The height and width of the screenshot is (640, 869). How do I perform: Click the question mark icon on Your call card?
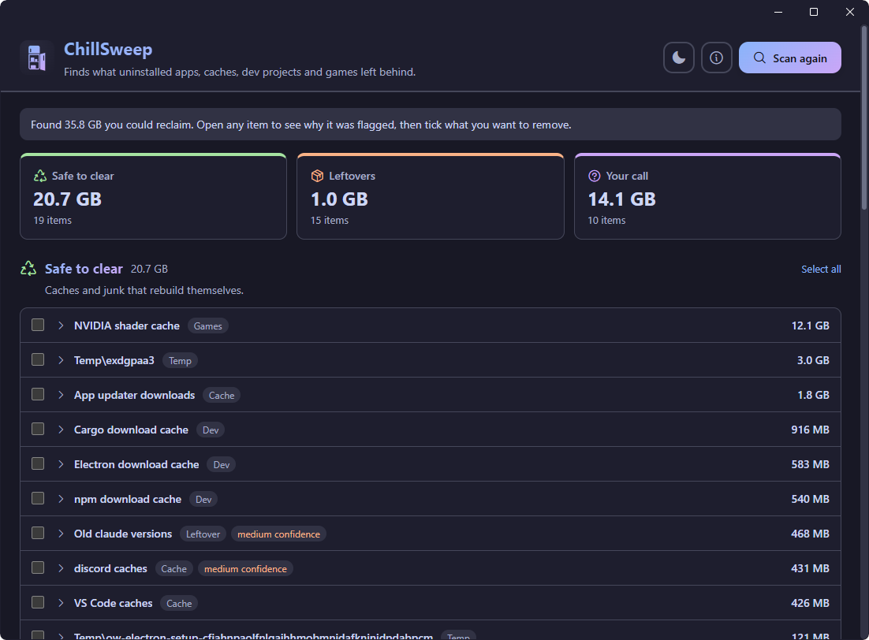594,176
